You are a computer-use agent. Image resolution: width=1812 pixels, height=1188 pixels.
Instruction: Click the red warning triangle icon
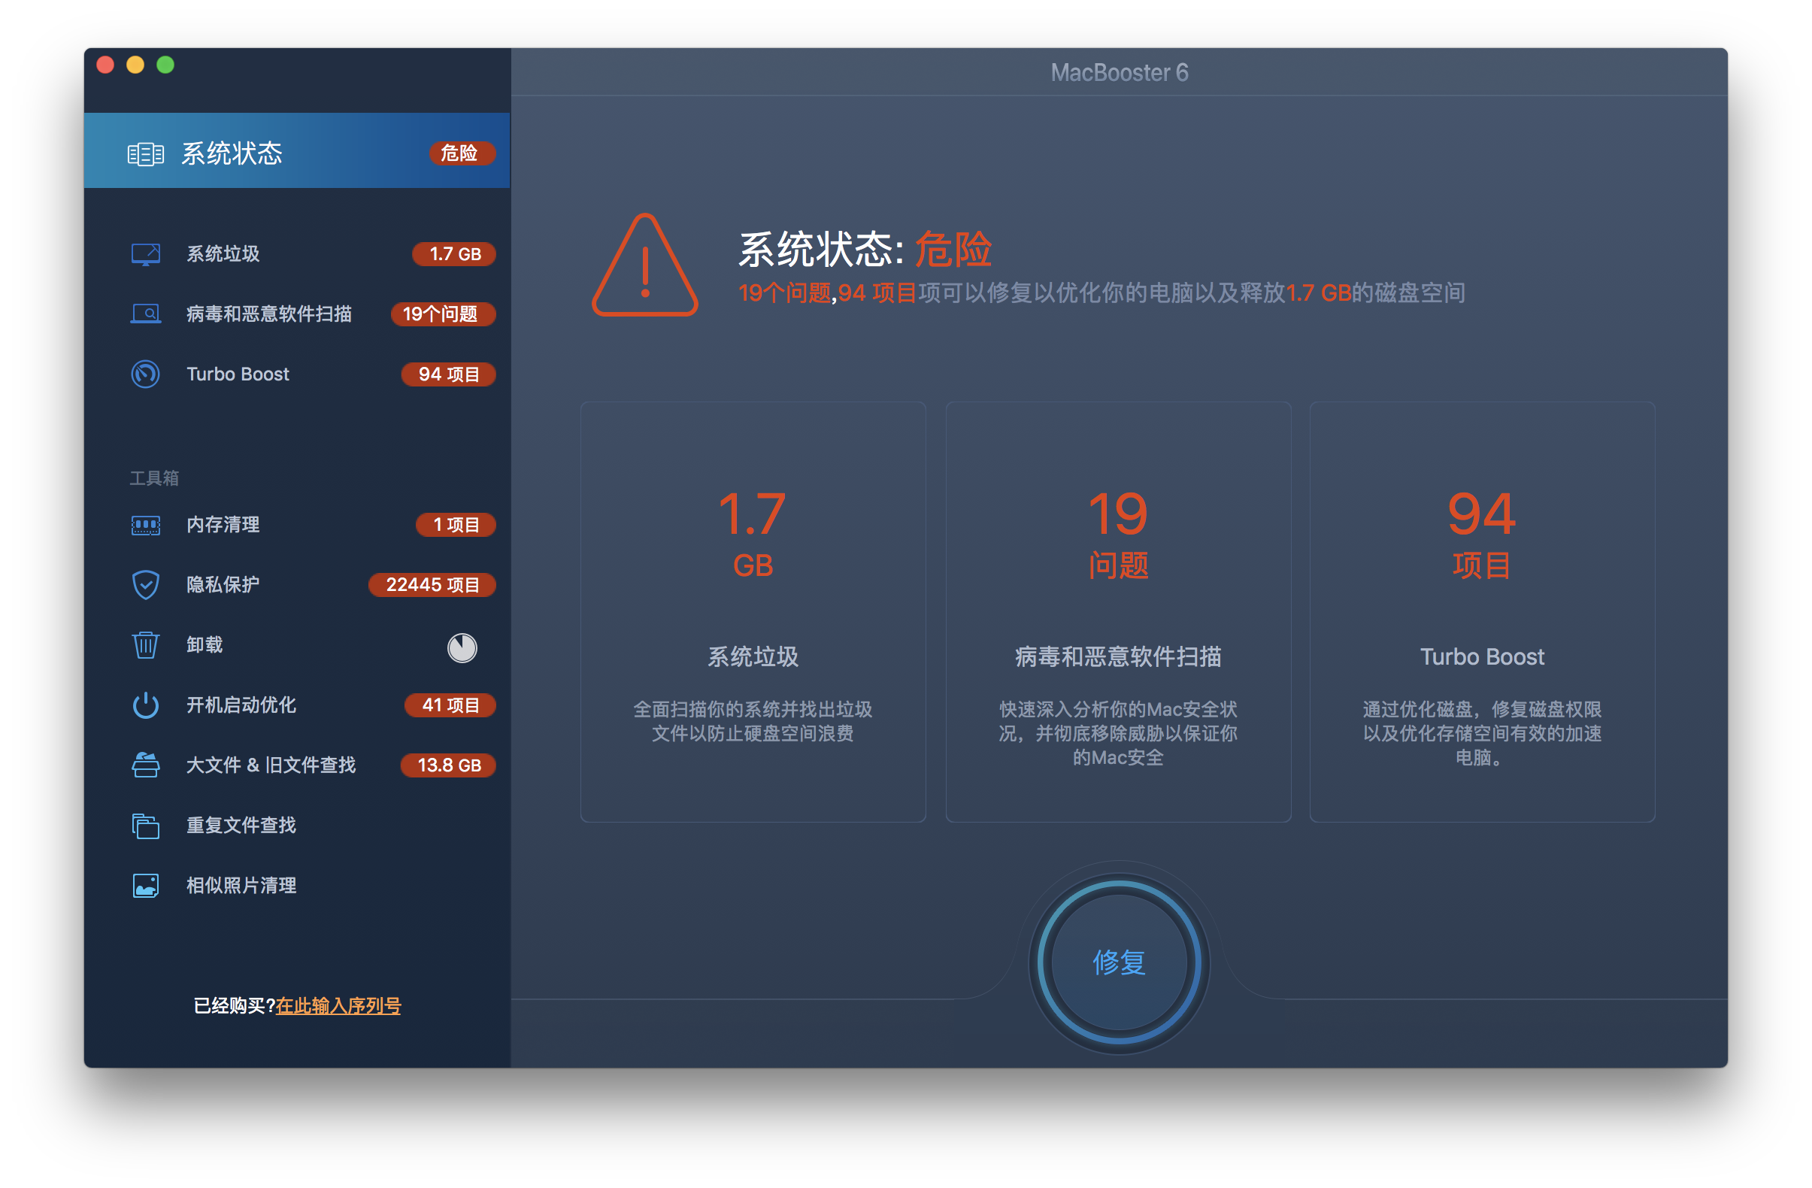click(x=646, y=265)
